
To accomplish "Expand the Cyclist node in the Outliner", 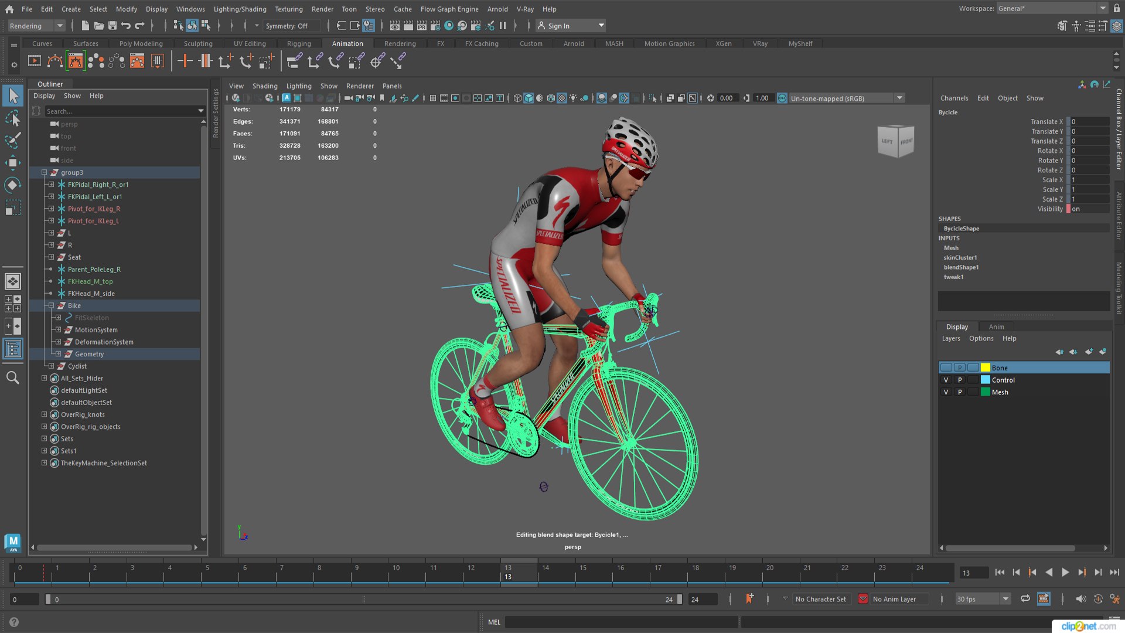I will point(51,366).
